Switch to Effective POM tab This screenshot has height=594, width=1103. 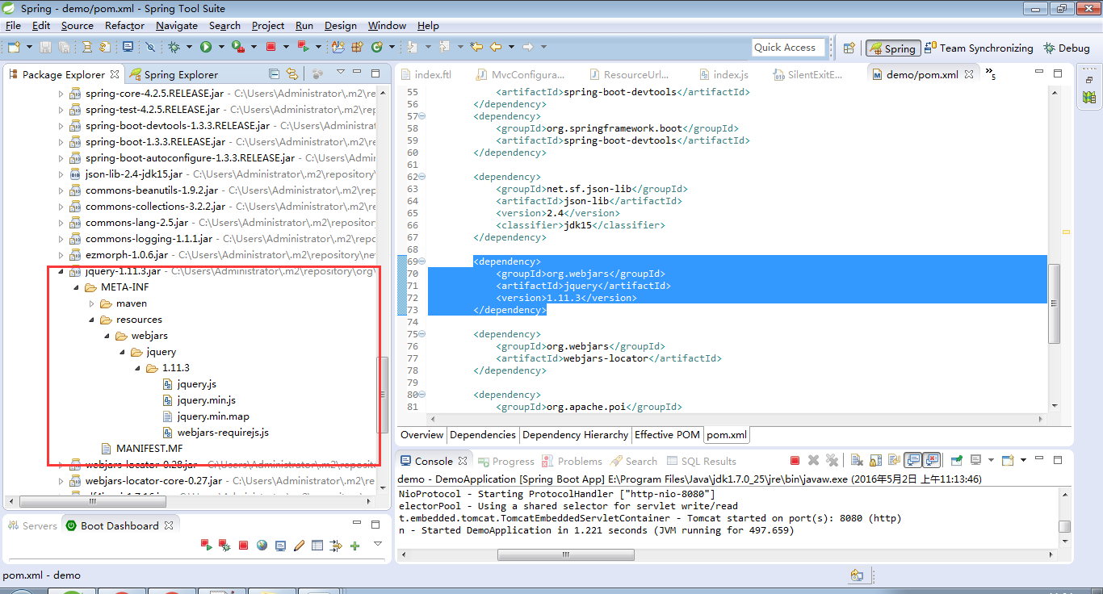[667, 435]
